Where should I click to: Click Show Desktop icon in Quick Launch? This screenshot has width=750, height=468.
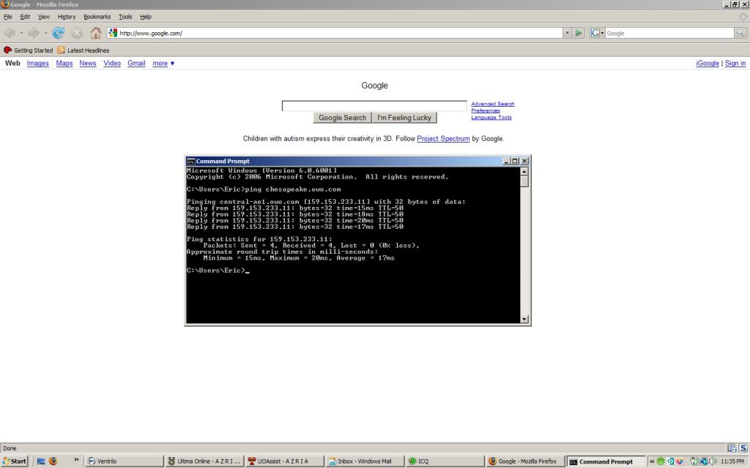tap(41, 461)
